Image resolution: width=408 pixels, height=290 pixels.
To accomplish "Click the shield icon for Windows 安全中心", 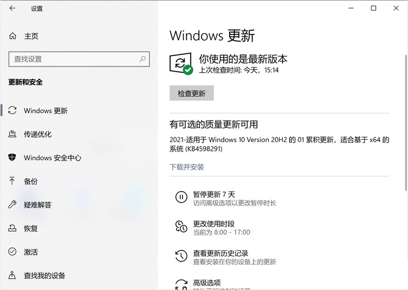I will point(13,158).
